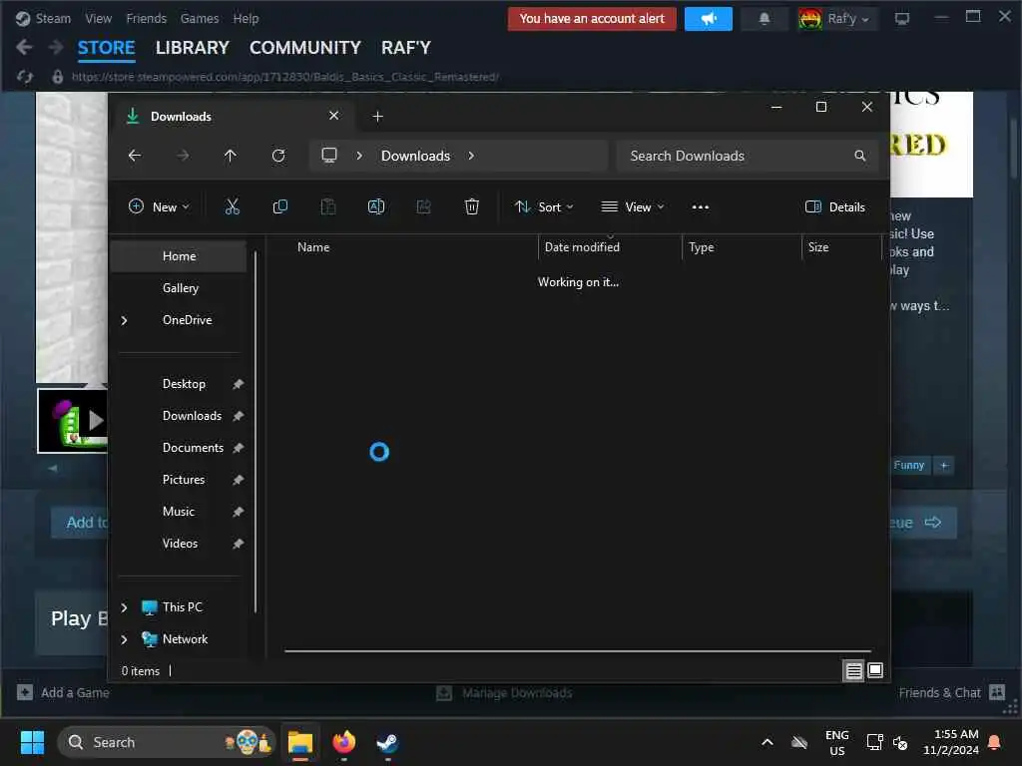The width and height of the screenshot is (1022, 766).
Task: Show hidden system tray icons
Action: click(767, 742)
